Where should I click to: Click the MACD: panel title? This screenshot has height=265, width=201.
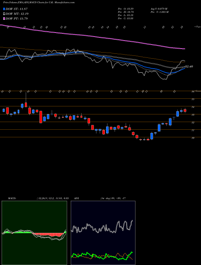tap(12, 198)
